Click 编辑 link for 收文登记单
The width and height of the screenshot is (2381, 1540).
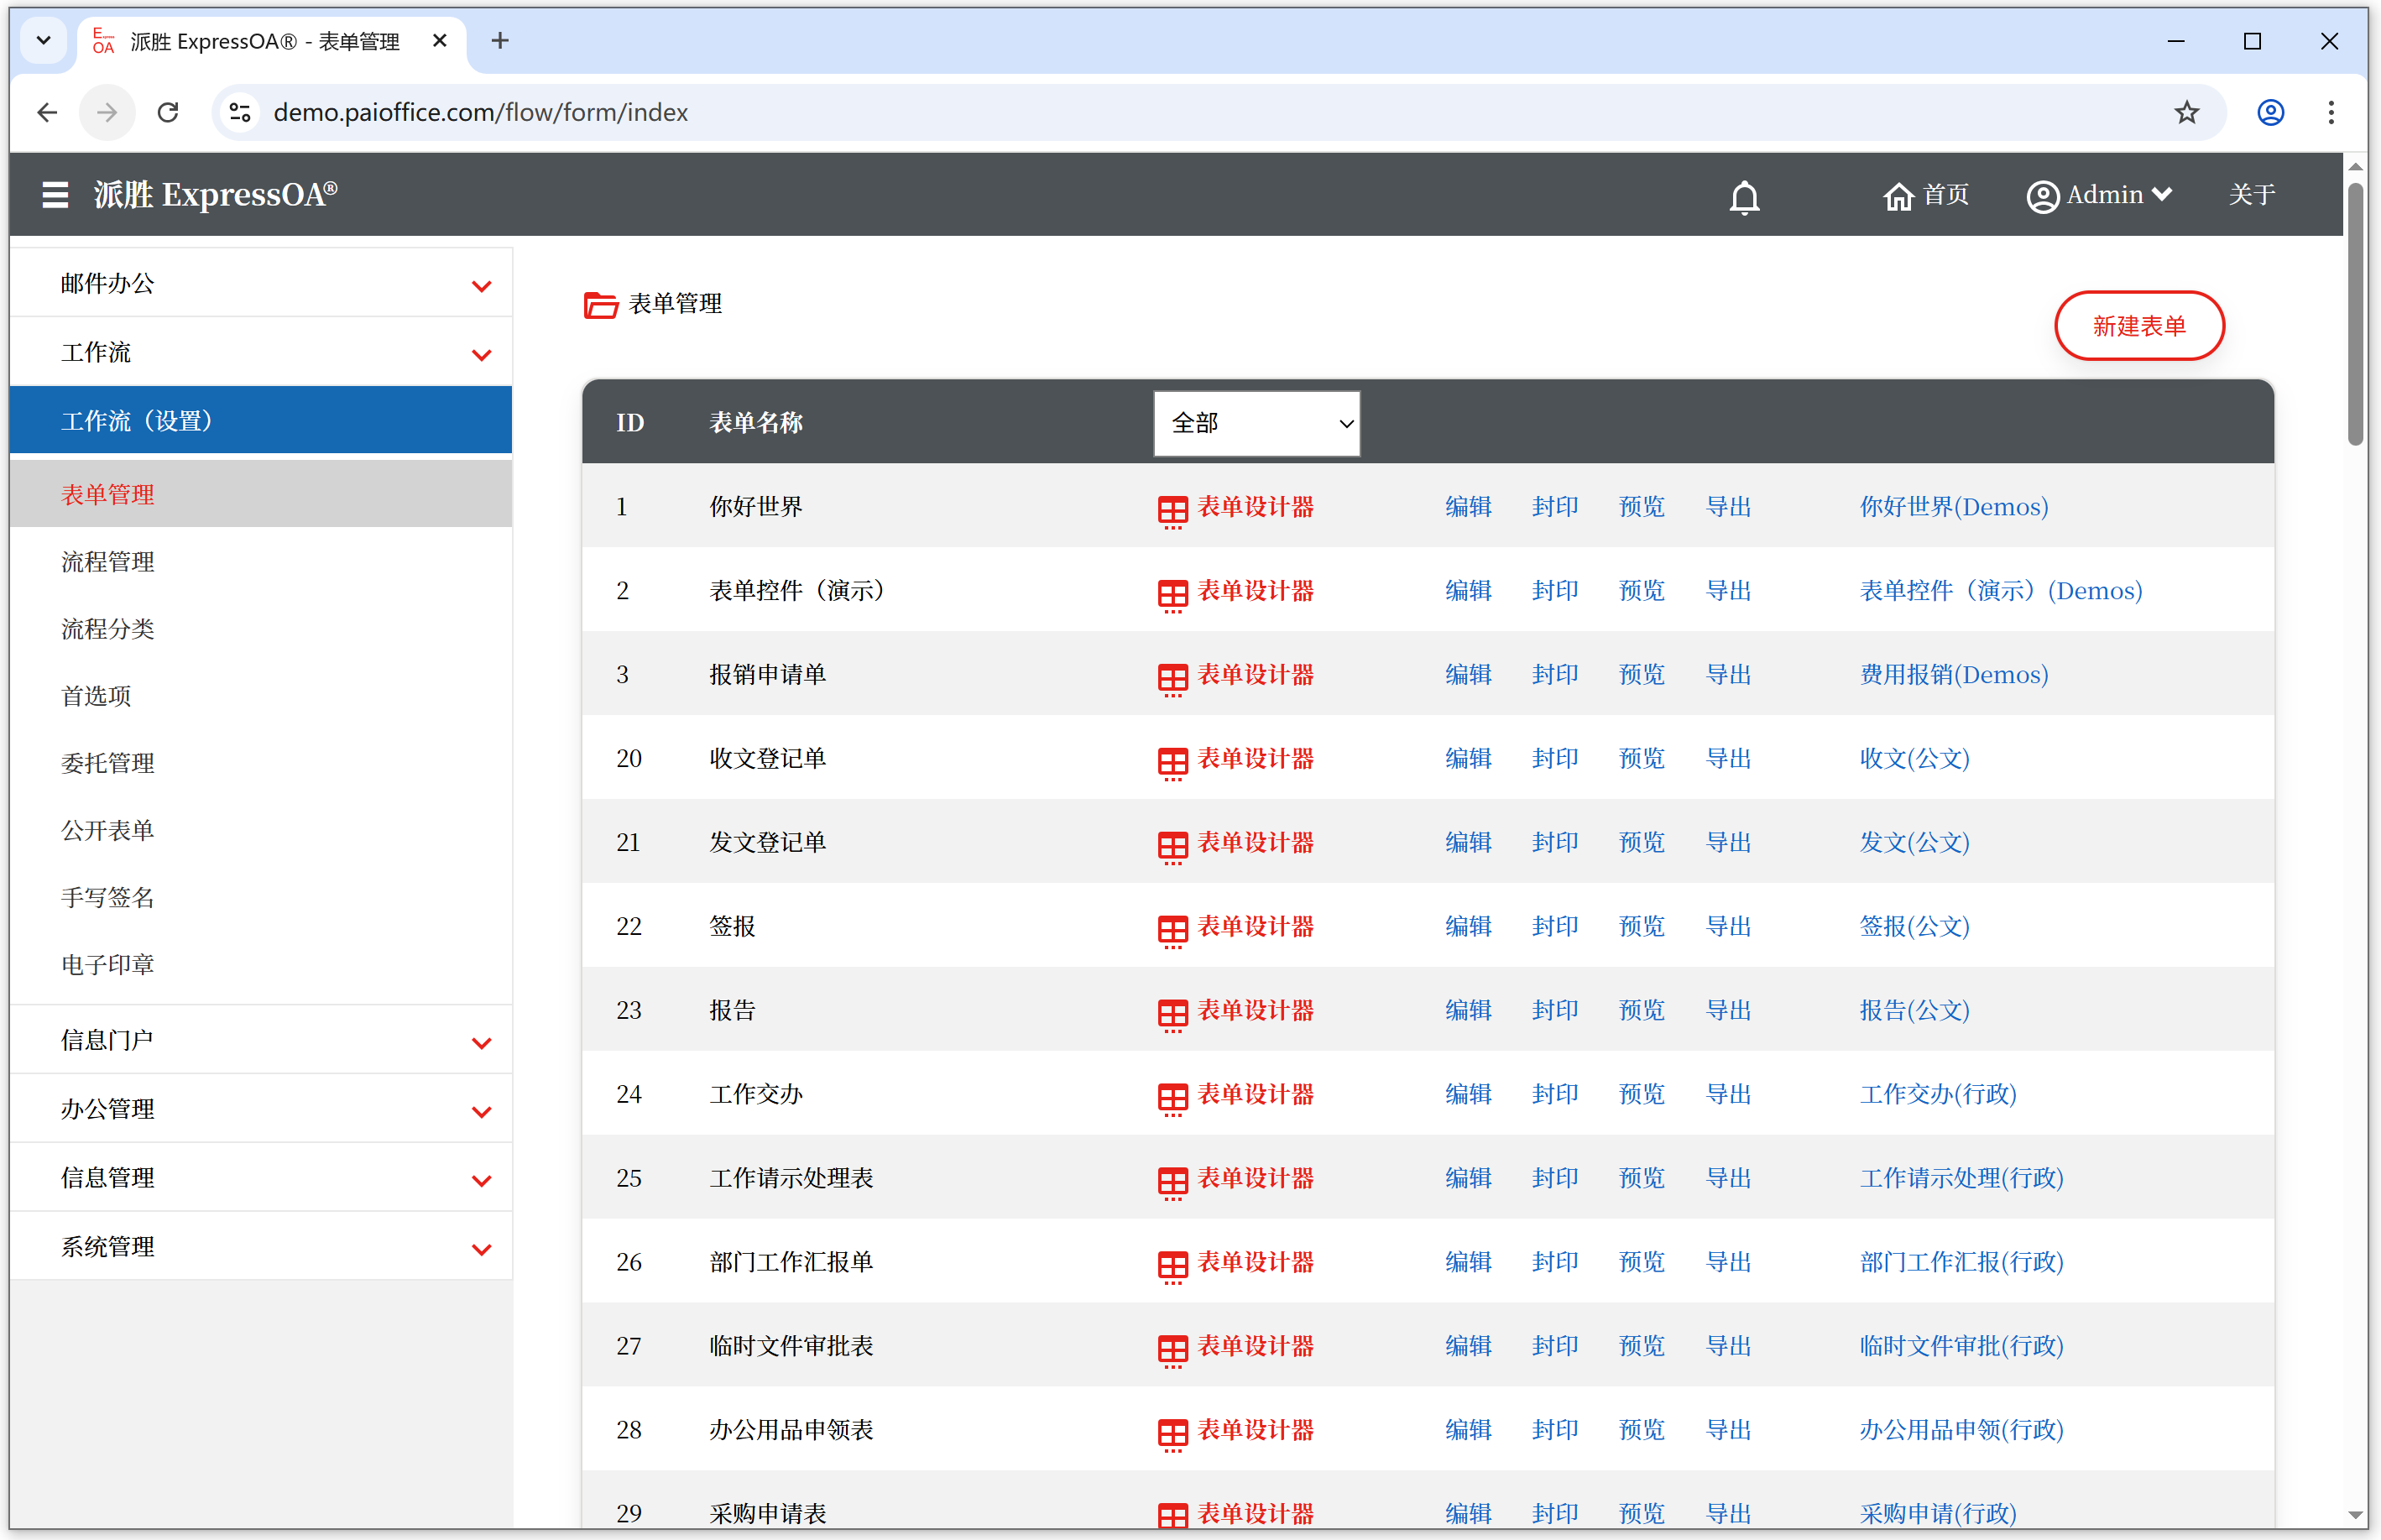pos(1467,759)
